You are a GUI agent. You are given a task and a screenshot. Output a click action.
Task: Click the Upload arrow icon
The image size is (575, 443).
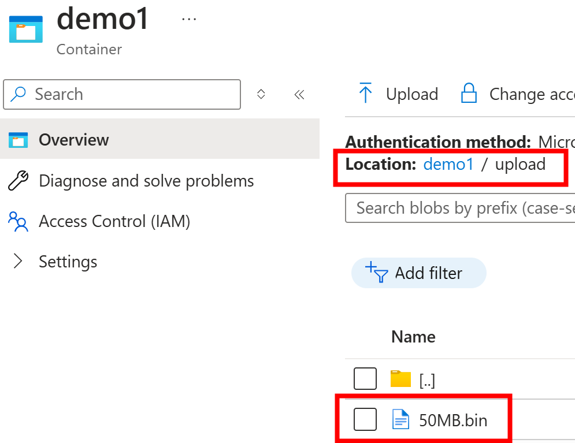(x=365, y=93)
